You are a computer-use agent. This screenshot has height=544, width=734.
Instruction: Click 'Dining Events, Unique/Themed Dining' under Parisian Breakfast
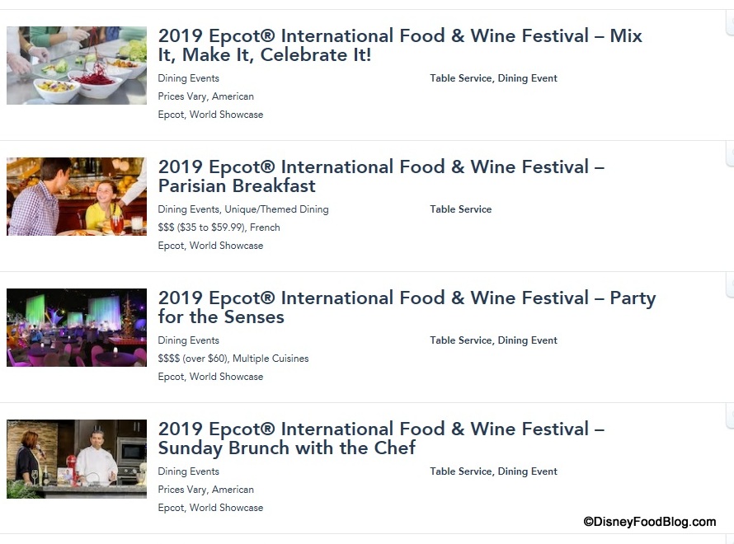tap(243, 209)
